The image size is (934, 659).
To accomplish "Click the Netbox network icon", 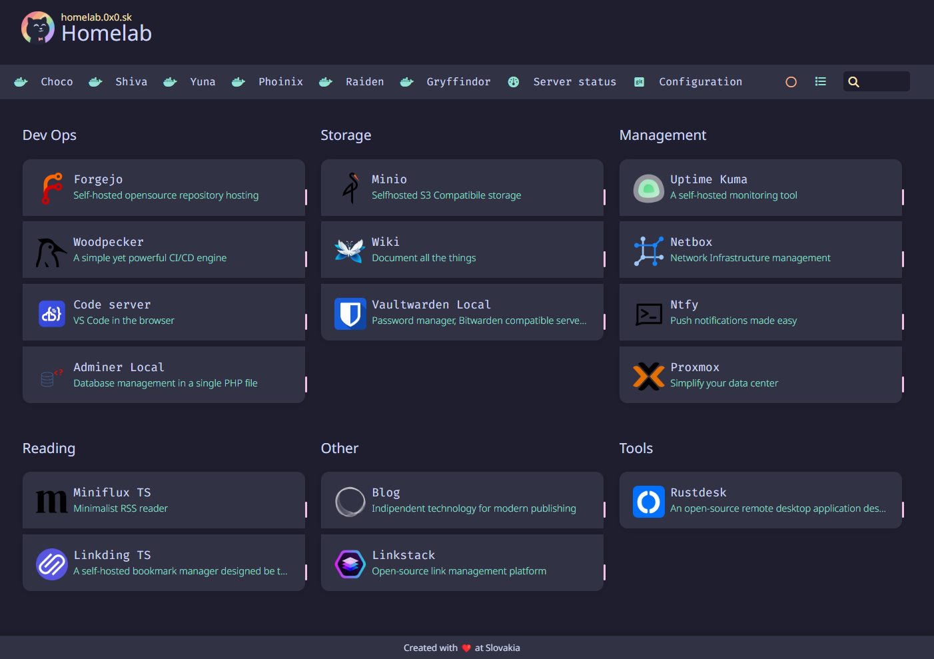I will [648, 251].
